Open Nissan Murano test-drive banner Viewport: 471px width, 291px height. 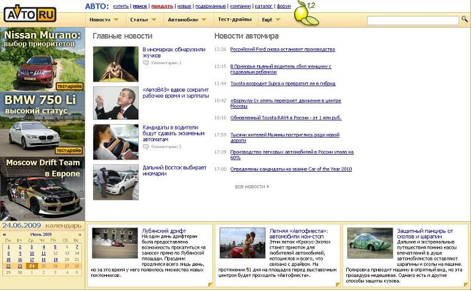42,59
